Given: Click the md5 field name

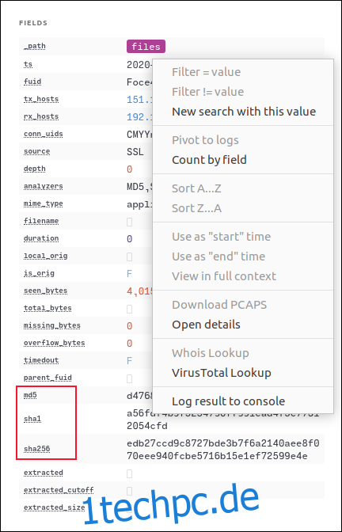Looking at the screenshot, I should tap(30, 395).
